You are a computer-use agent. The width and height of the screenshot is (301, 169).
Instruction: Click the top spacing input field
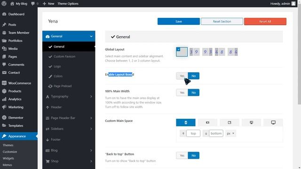193,133
